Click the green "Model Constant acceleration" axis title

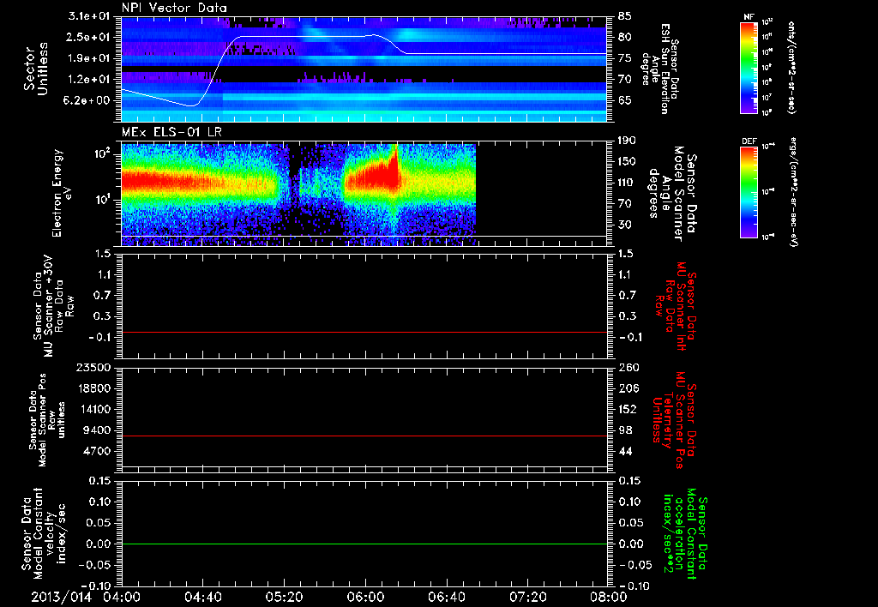point(685,533)
